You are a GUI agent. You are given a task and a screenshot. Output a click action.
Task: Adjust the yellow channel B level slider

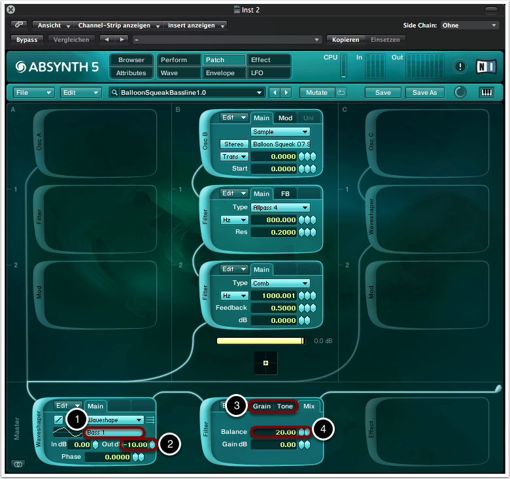[260, 340]
